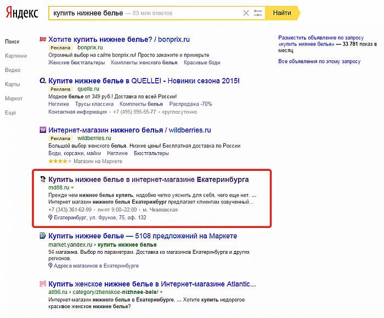
Task: Open Ещё menu in sidebar
Action: [10, 113]
